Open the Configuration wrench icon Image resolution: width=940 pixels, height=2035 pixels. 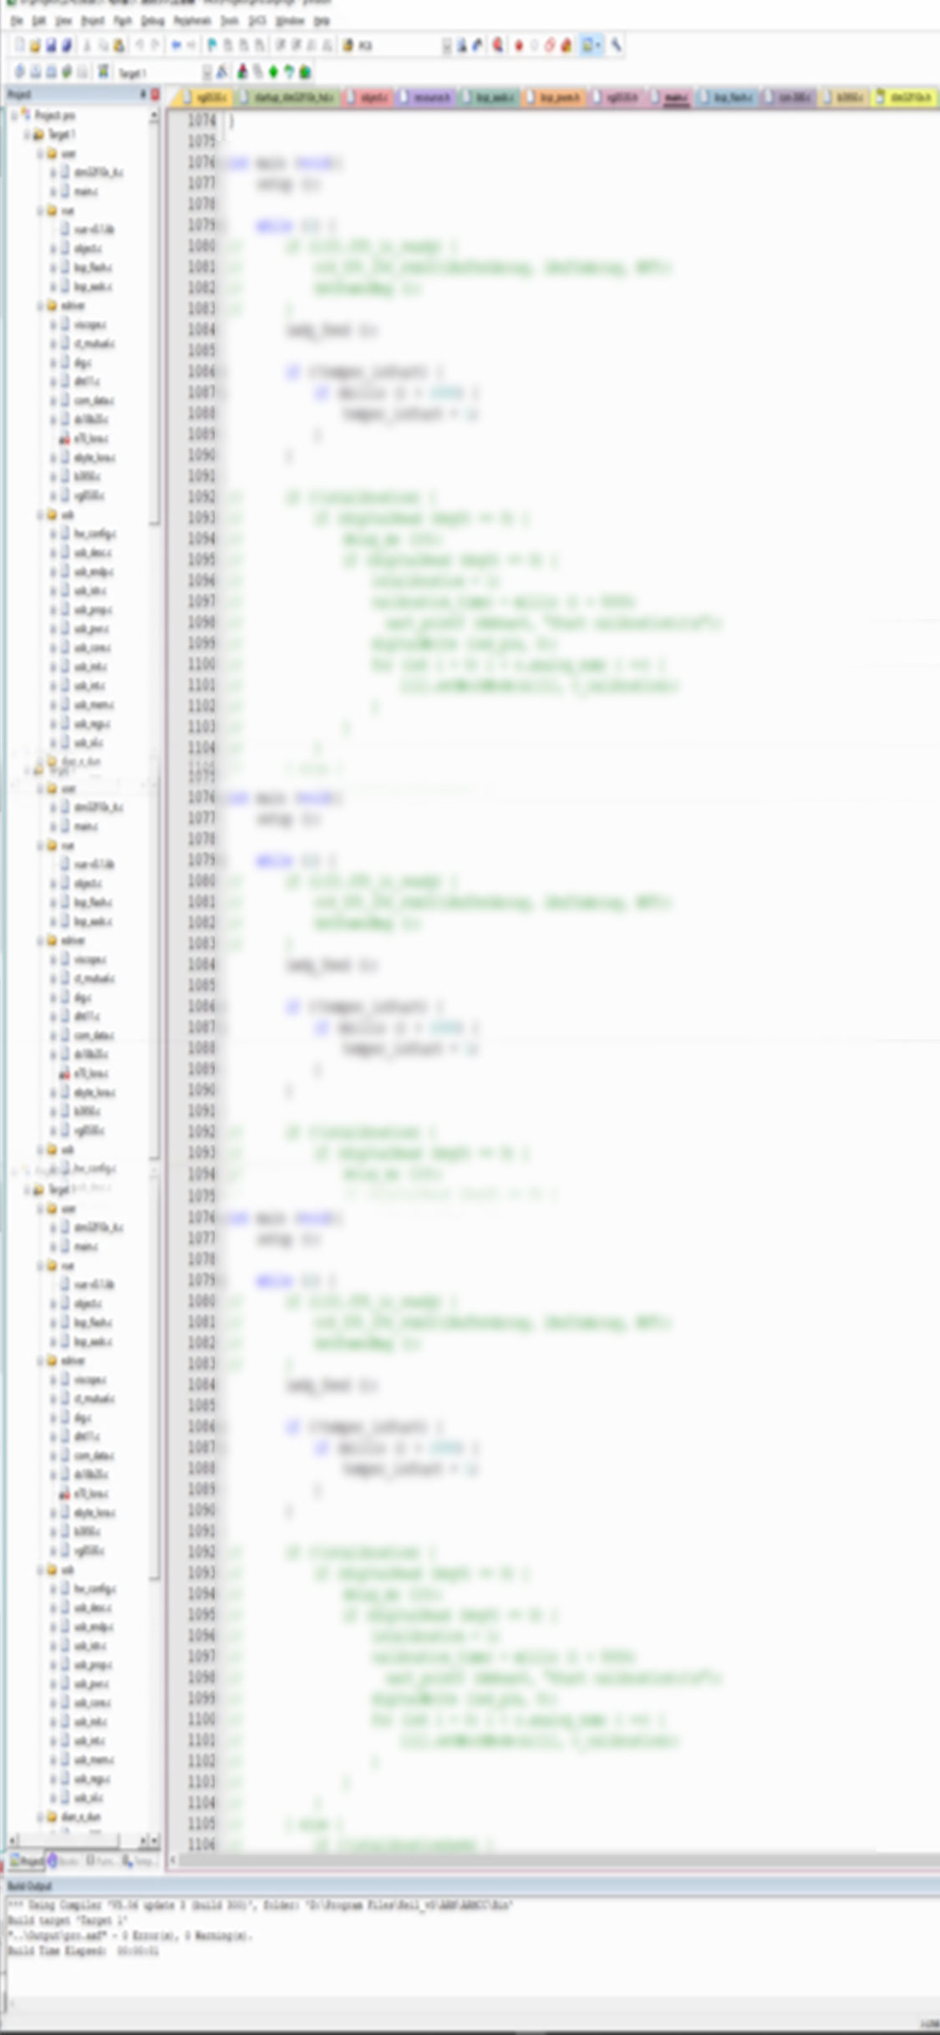click(x=617, y=45)
